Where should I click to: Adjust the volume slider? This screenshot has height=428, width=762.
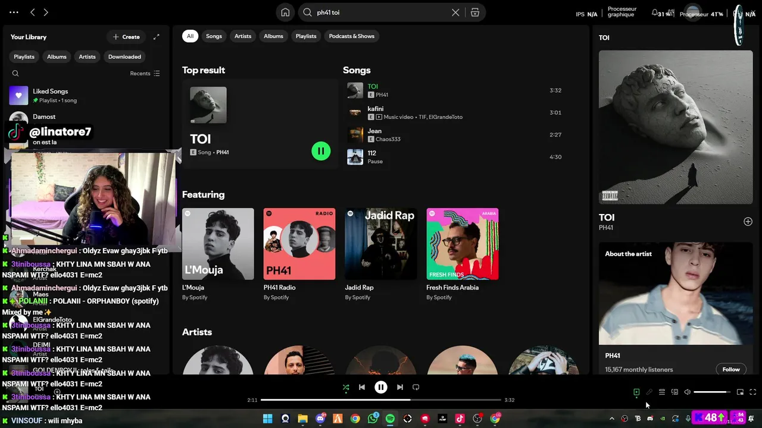click(712, 392)
